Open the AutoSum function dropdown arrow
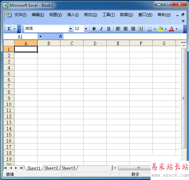Viewport: 189px width, 180px height. 15,29
